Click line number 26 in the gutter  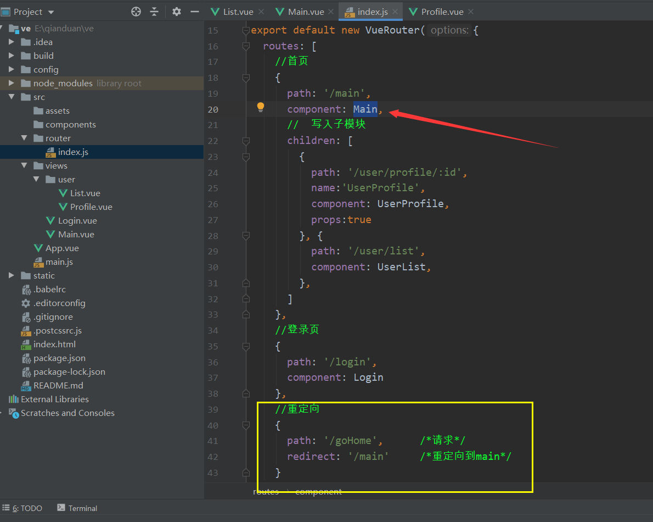[x=213, y=204]
